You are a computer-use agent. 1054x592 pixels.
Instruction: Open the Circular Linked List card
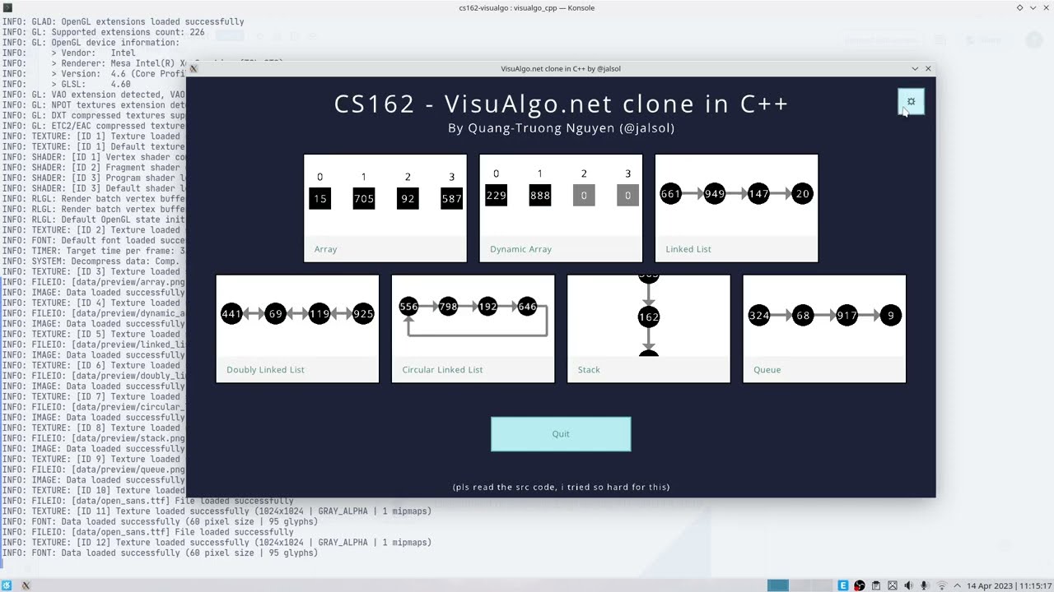[x=473, y=329]
